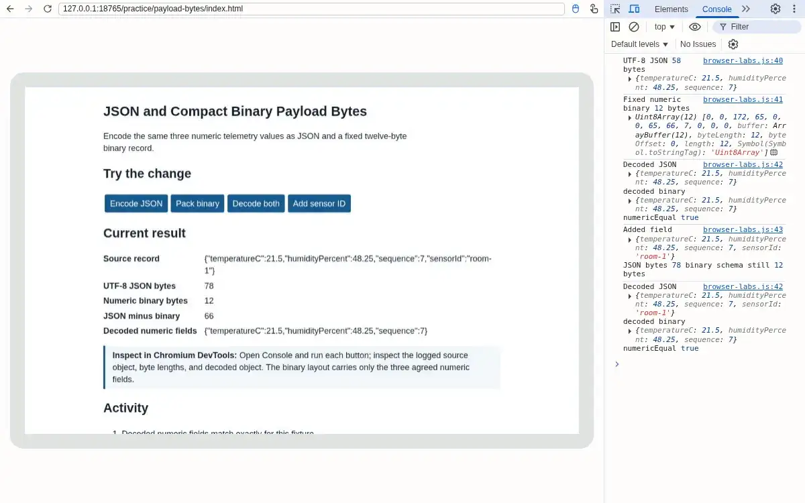
Task: Click 'Fixed numeric binary 12 bytes' console message
Action: tap(656, 104)
